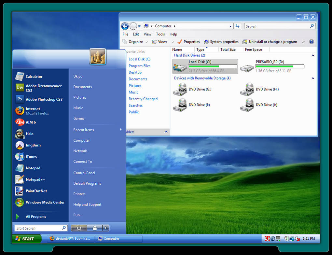Open Games from Start menu
This screenshot has width=332, height=255.
pyautogui.click(x=79, y=119)
